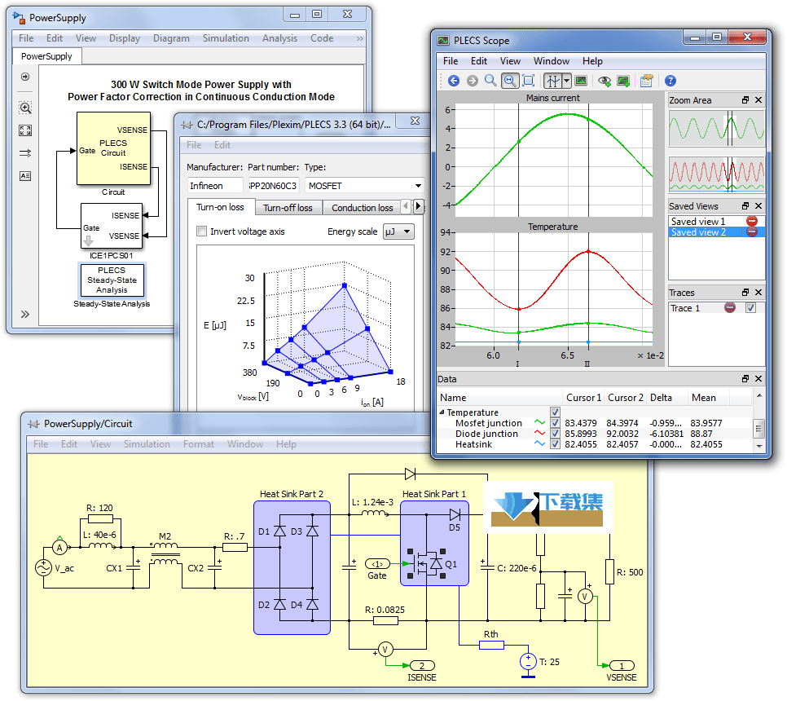This screenshot has width=787, height=701.
Task: Click the Heatsink blue trace color swatch
Action: point(539,444)
